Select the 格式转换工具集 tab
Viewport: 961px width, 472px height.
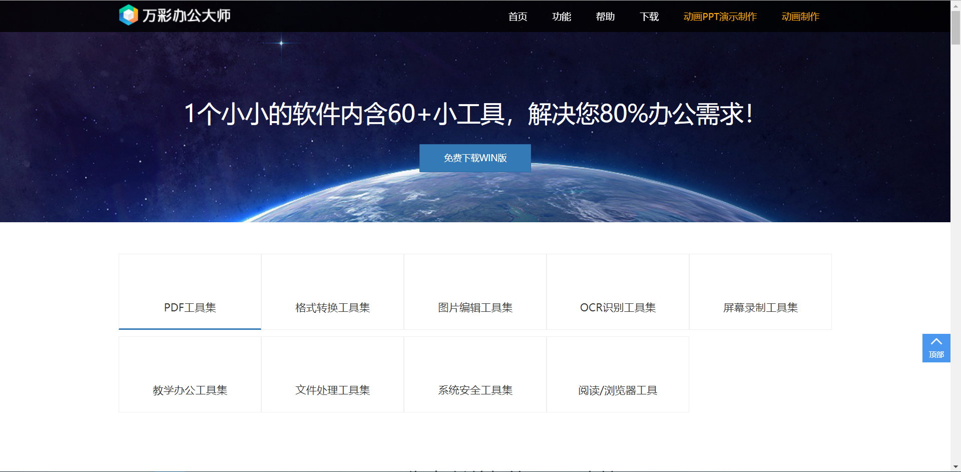click(332, 292)
